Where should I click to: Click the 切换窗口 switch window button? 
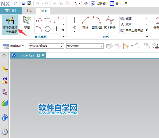[x=100, y=3]
